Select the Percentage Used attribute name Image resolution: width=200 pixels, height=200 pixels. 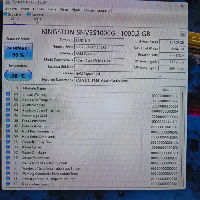(34, 116)
